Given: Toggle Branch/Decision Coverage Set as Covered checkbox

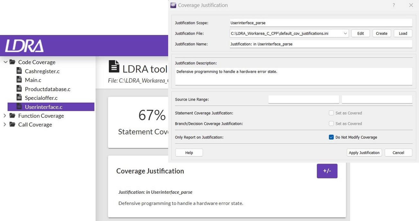Looking at the screenshot, I should [331, 123].
